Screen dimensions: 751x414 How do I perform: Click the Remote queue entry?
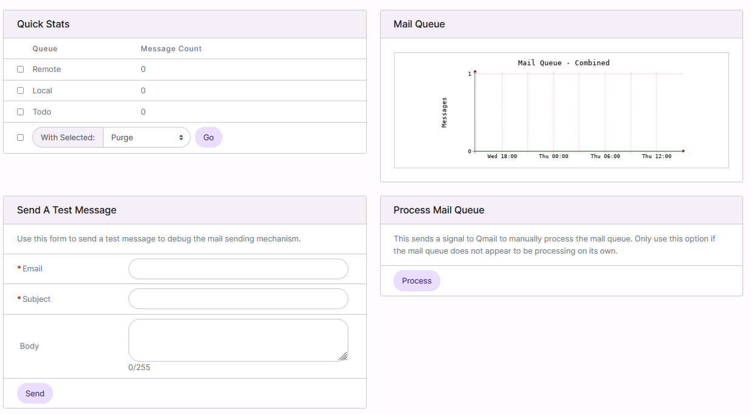click(47, 69)
